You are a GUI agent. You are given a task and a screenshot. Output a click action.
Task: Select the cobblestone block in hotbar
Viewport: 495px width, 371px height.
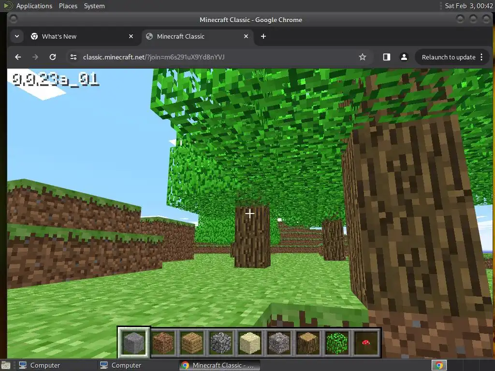click(x=221, y=342)
